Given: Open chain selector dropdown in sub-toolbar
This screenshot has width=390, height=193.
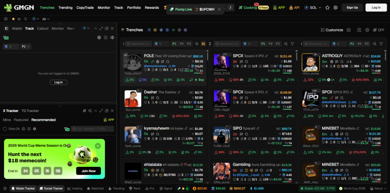Looking at the screenshot, I should tap(35, 19).
